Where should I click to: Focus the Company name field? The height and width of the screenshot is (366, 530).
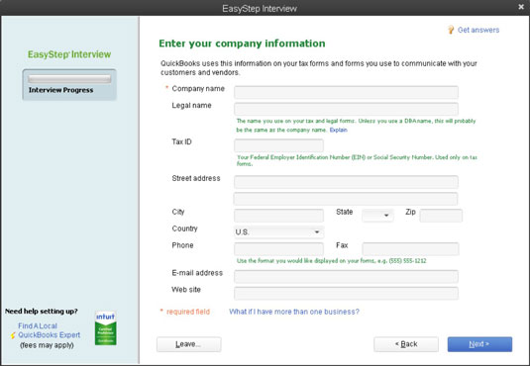click(346, 92)
